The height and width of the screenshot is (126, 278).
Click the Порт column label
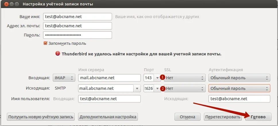(149, 70)
